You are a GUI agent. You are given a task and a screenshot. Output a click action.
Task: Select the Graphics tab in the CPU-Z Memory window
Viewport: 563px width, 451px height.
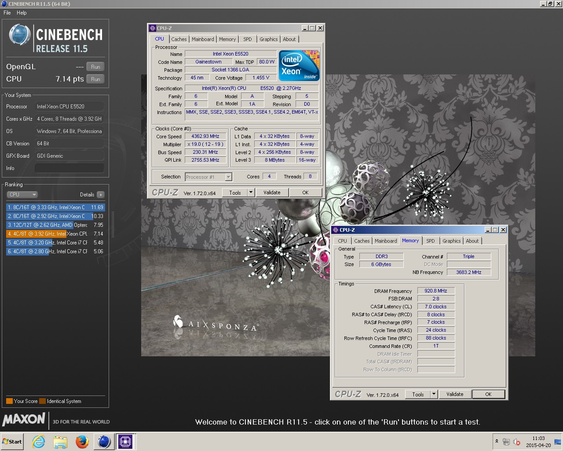pyautogui.click(x=452, y=241)
